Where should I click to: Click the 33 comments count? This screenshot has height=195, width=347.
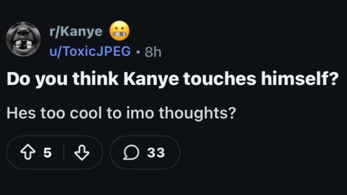156,153
